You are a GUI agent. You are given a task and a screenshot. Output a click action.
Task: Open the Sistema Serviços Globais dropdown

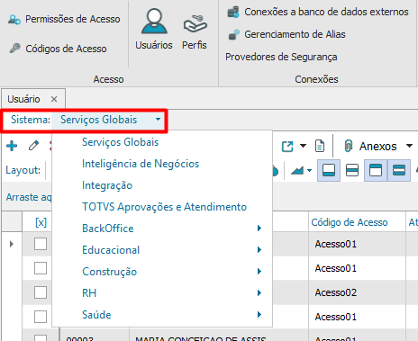pyautogui.click(x=109, y=120)
